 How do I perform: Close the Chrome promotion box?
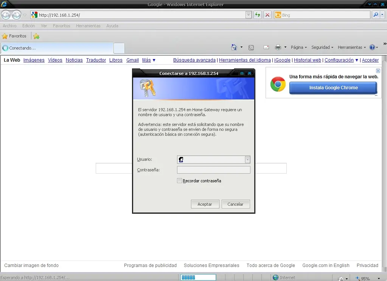click(378, 71)
